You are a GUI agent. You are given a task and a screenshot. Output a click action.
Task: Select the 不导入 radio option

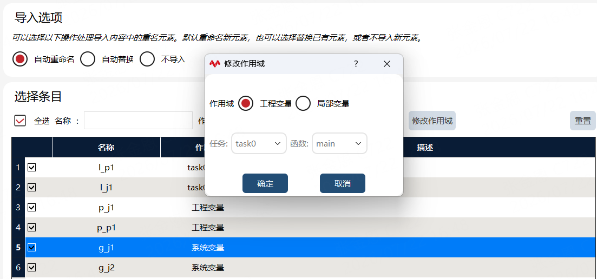pos(147,59)
